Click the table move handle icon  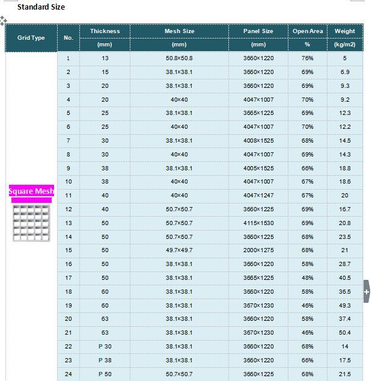point(4,20)
